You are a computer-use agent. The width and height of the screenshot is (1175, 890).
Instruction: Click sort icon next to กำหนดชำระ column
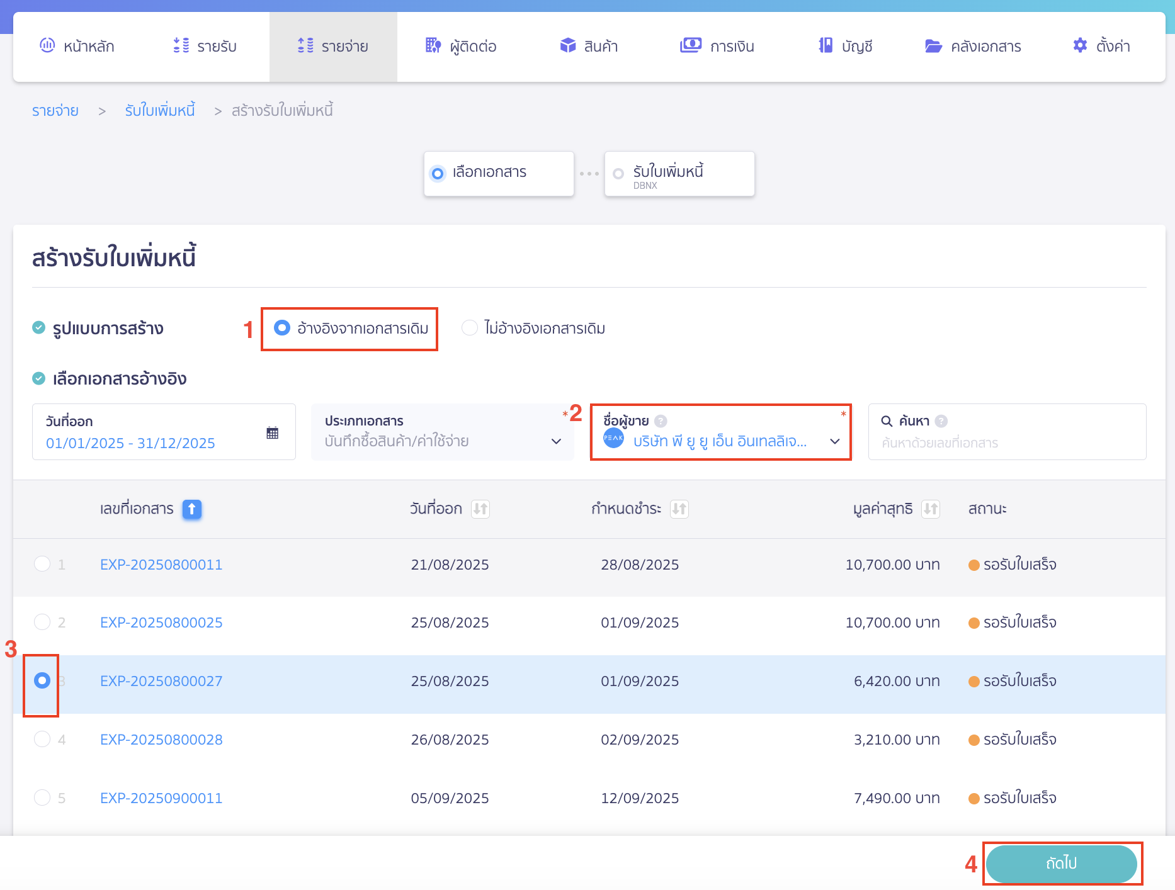(679, 509)
